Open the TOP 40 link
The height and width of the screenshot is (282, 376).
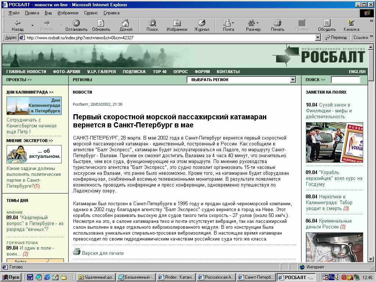click(160, 72)
